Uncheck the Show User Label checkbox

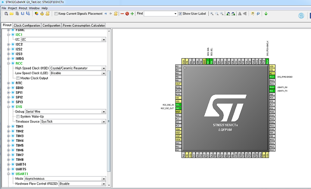(x=180, y=14)
